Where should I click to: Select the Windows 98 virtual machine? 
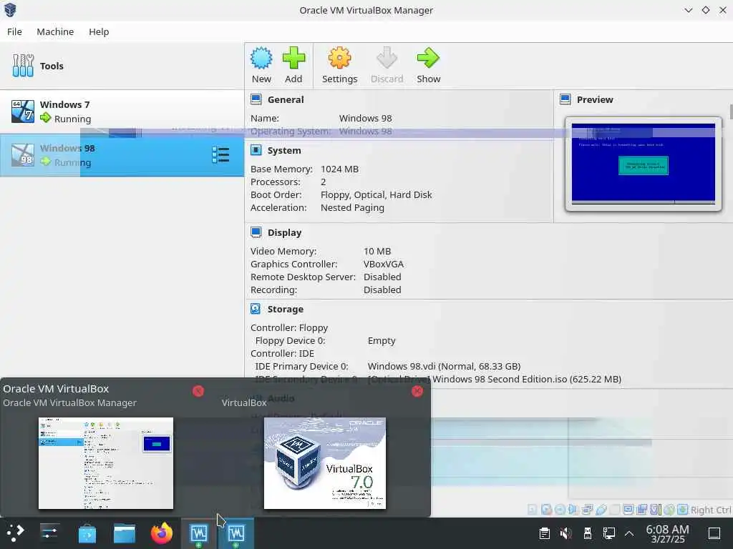(x=122, y=155)
